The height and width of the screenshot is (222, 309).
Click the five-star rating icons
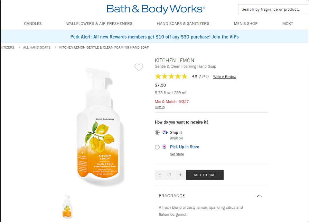(x=171, y=76)
